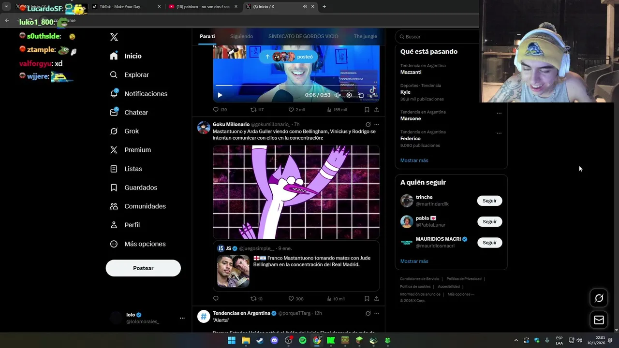This screenshot has width=619, height=348.
Task: Toggle video picture-in-picture icon
Action: [x=361, y=95]
